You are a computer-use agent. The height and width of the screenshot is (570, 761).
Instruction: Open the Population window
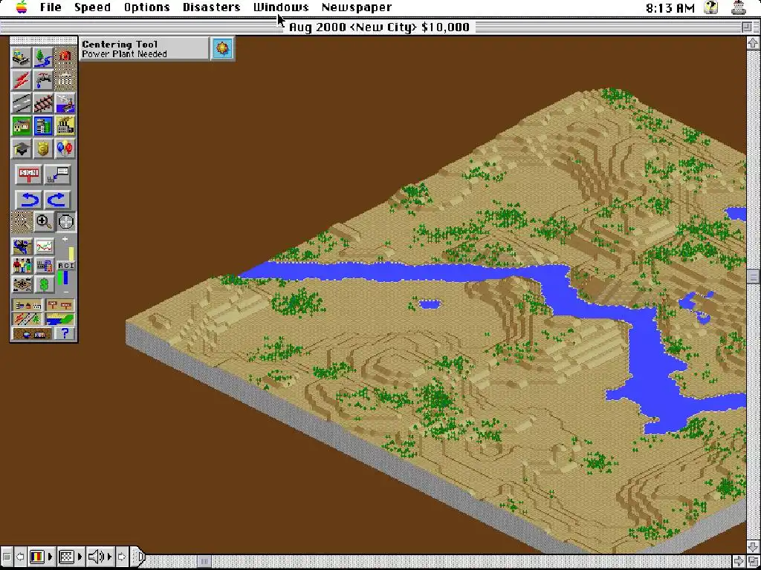pos(22,265)
